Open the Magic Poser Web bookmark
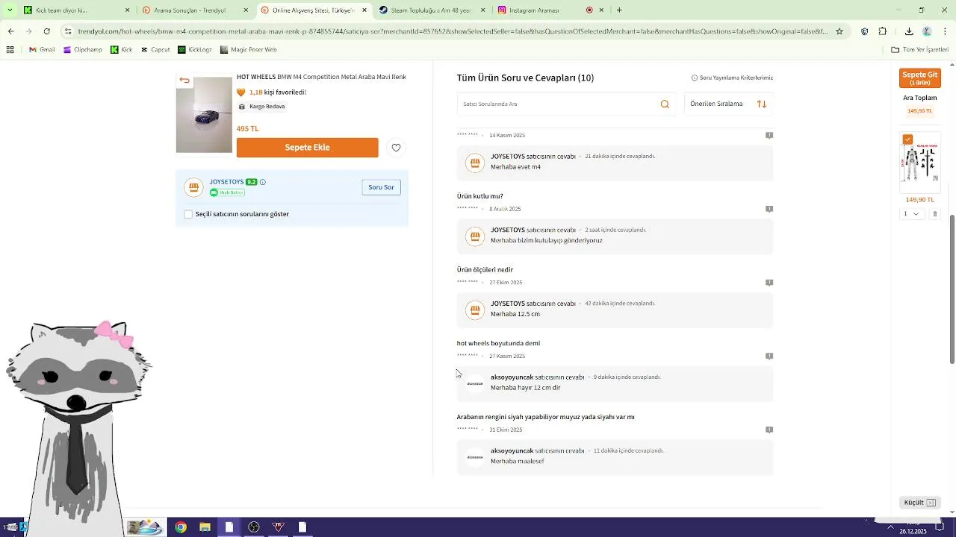The height and width of the screenshot is (537, 956). pyautogui.click(x=248, y=50)
